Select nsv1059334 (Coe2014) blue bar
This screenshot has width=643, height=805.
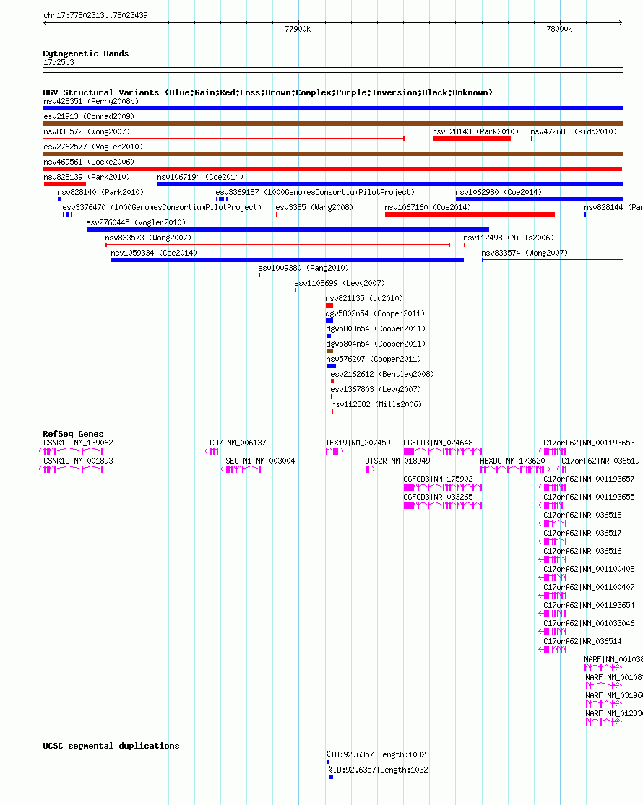coord(288,260)
